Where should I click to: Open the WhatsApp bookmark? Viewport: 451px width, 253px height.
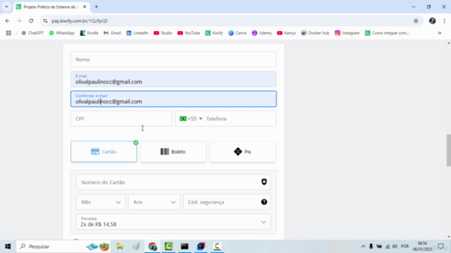[x=62, y=33]
